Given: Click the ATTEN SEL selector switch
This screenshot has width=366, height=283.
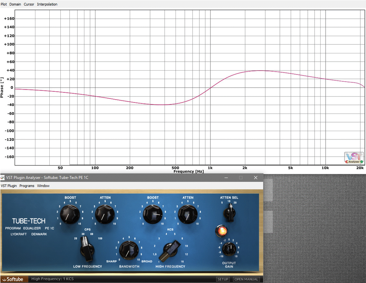Looking at the screenshot, I should [230, 212].
